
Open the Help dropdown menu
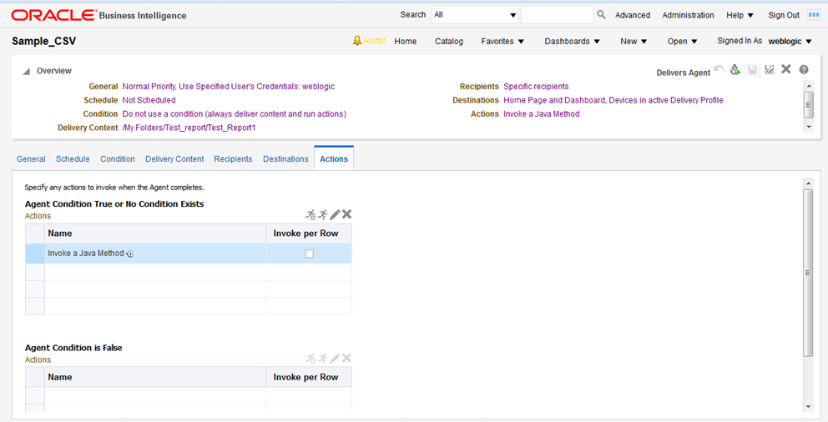tap(740, 15)
